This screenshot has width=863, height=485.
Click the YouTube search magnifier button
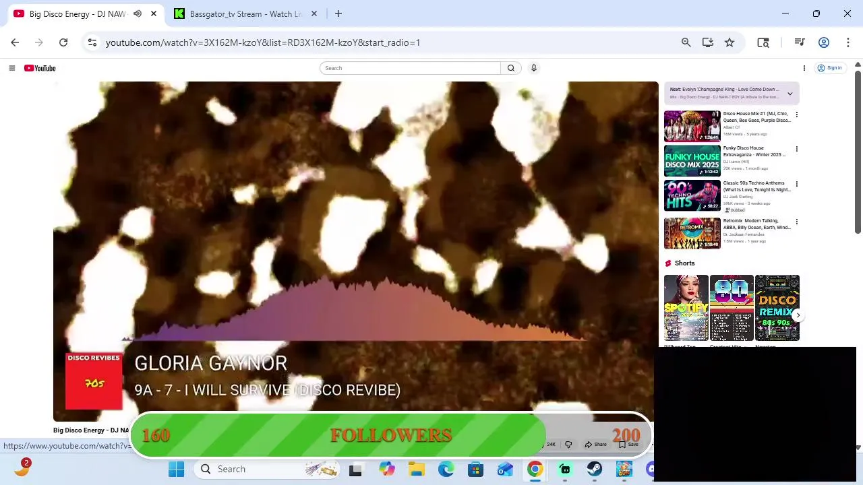(511, 68)
